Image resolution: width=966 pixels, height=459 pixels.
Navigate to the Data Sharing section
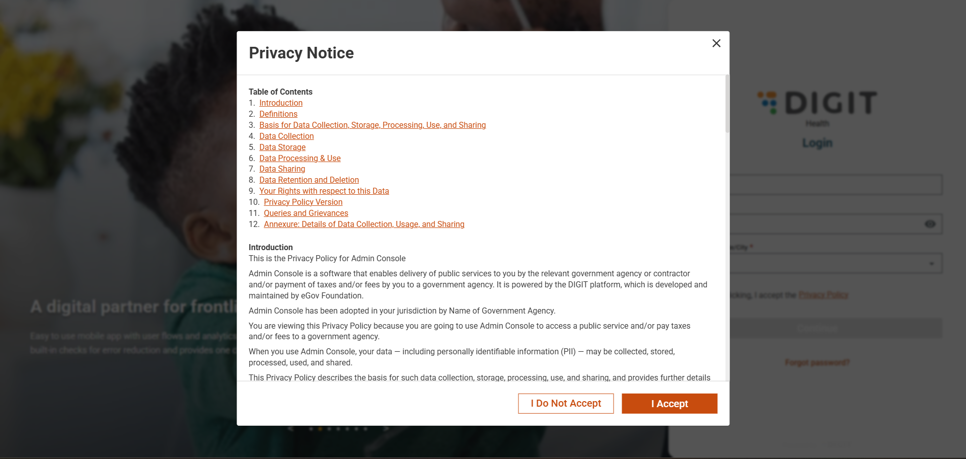(x=282, y=169)
